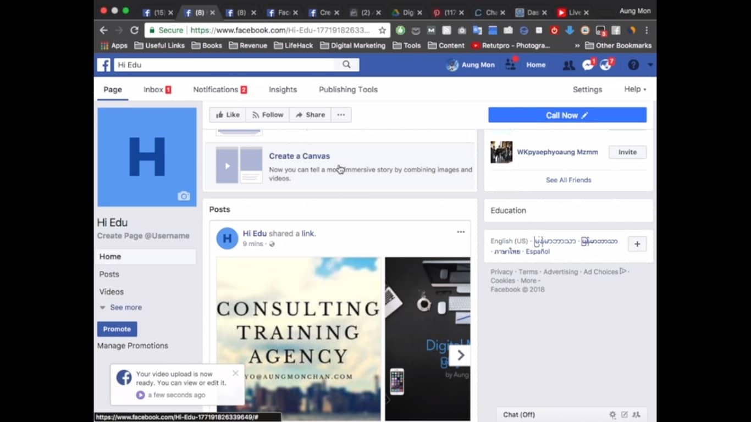This screenshot has width=751, height=422.
Task: Click the Hi Edu post avatar icon
Action: [227, 238]
